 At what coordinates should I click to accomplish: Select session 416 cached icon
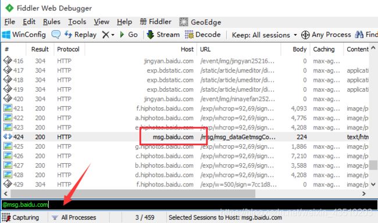pos(8,60)
